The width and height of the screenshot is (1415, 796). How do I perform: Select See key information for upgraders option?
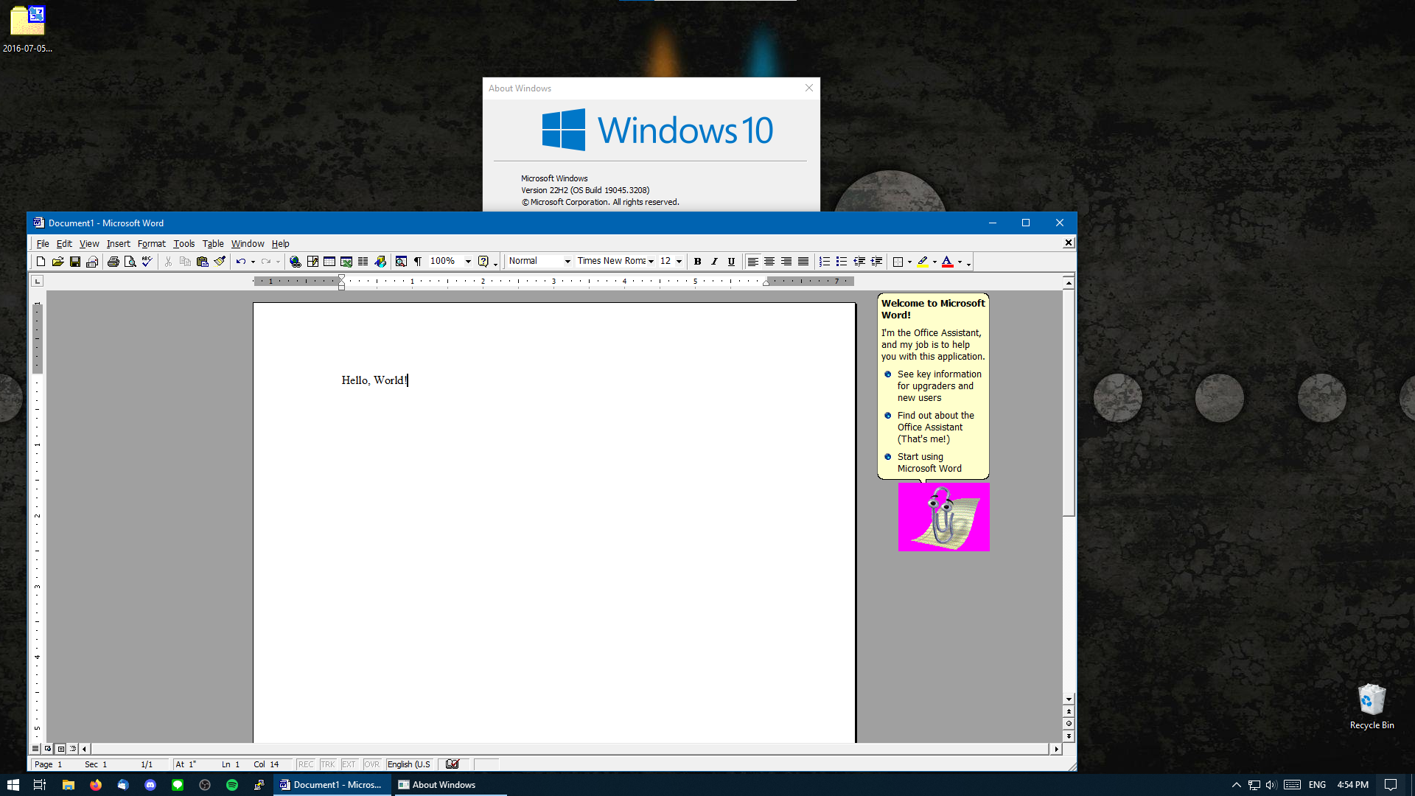[933, 385]
